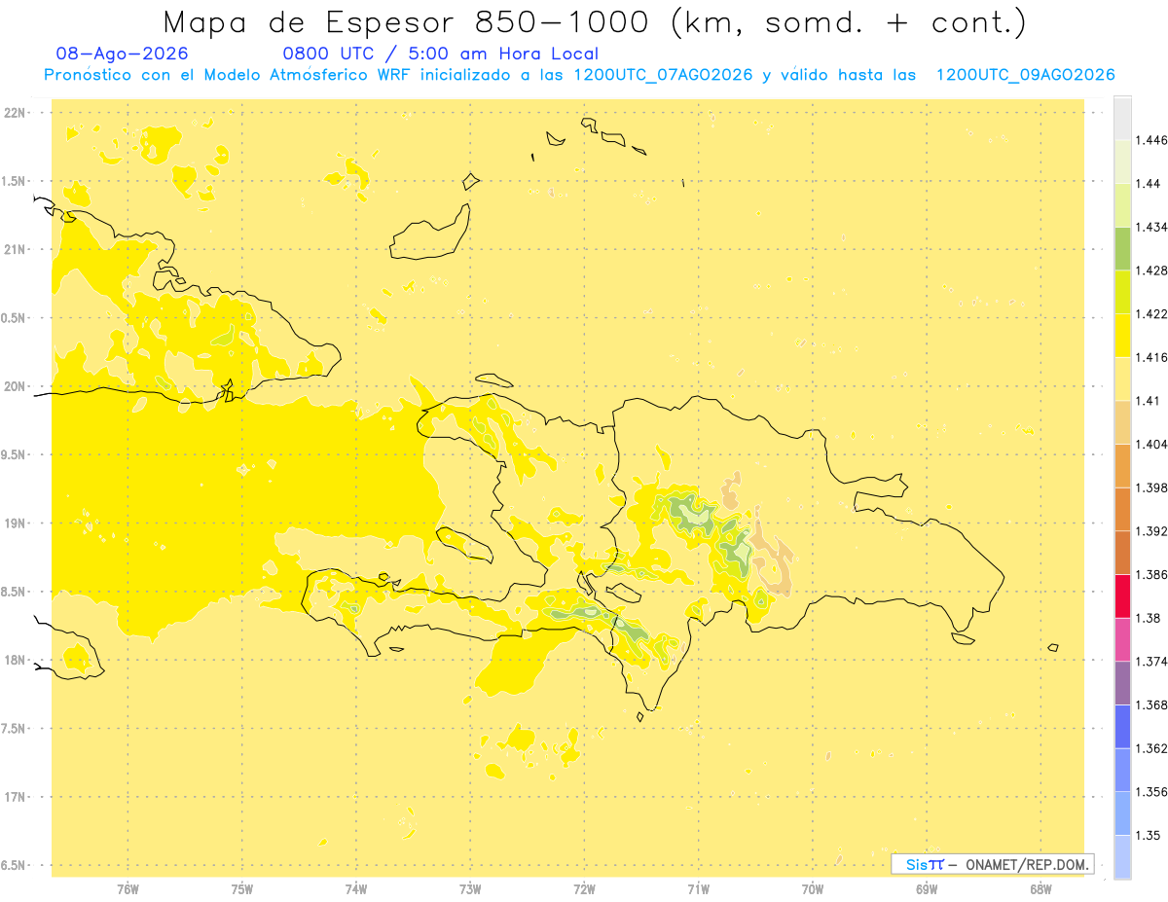Image resolution: width=1168 pixels, height=902 pixels.
Task: Click the initialization time "1200UTC_07AGO2026"
Action: 664,75
